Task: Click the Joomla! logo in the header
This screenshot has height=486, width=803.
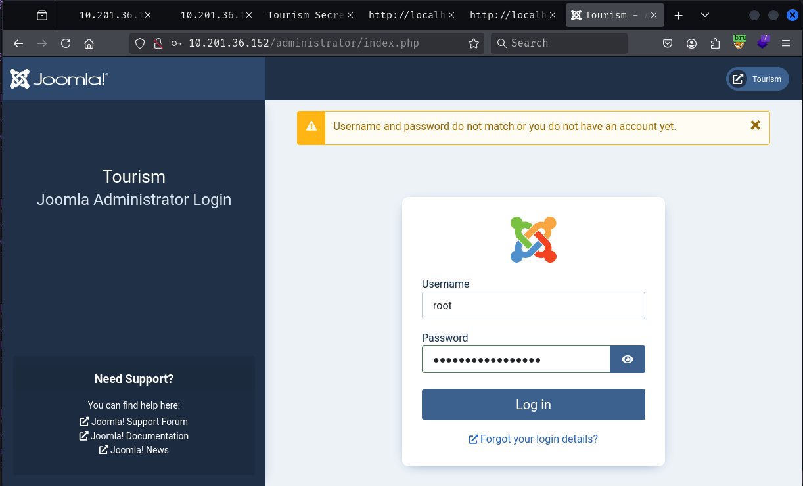Action: click(59, 79)
